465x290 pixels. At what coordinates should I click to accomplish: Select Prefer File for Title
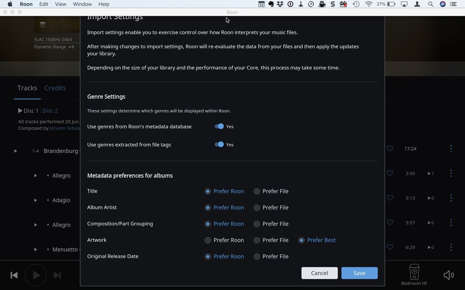pyautogui.click(x=271, y=191)
